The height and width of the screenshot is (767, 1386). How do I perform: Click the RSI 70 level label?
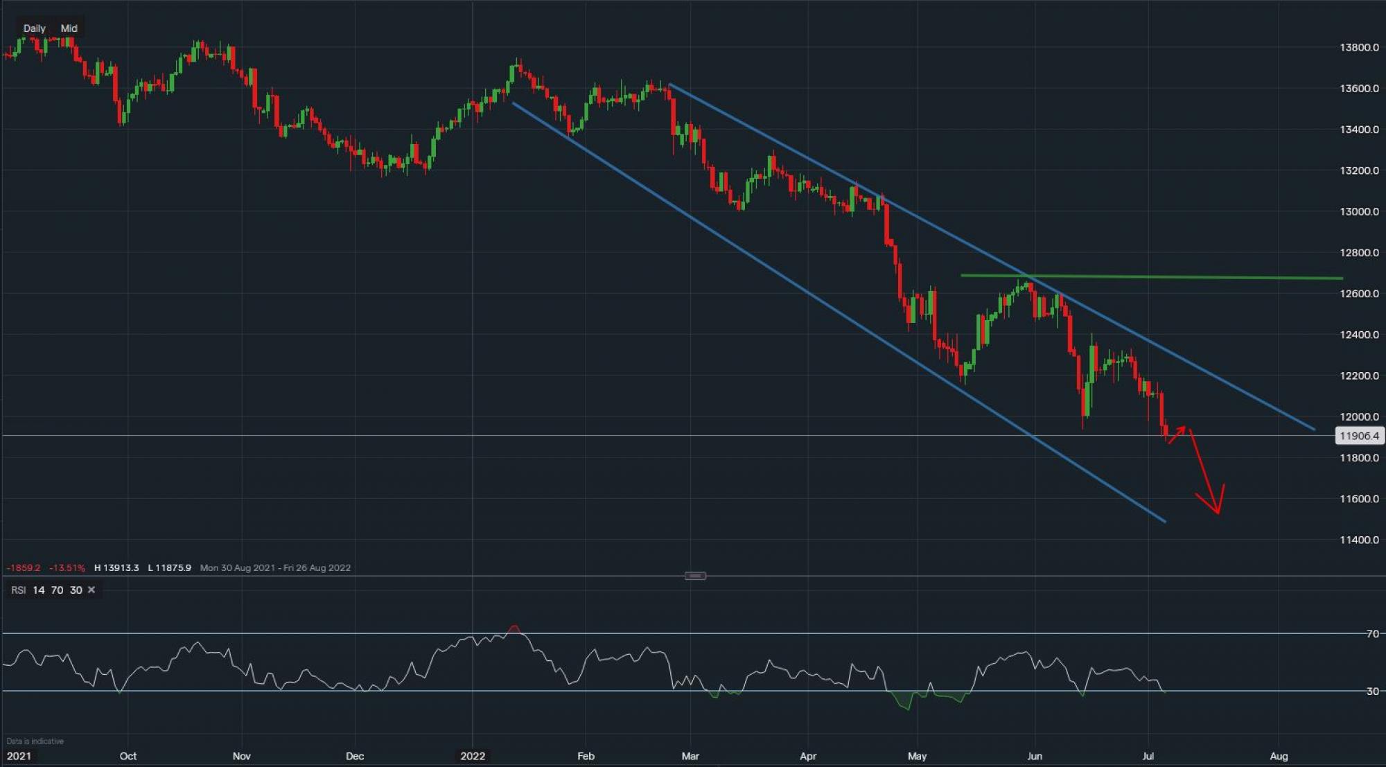click(x=1372, y=633)
